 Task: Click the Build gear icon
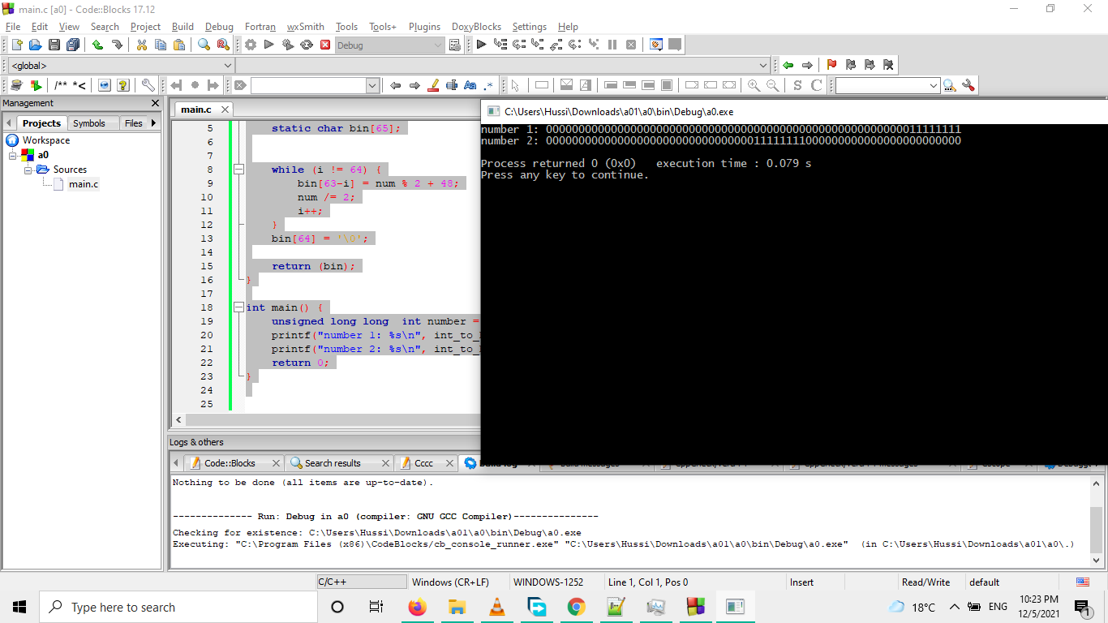coord(251,45)
